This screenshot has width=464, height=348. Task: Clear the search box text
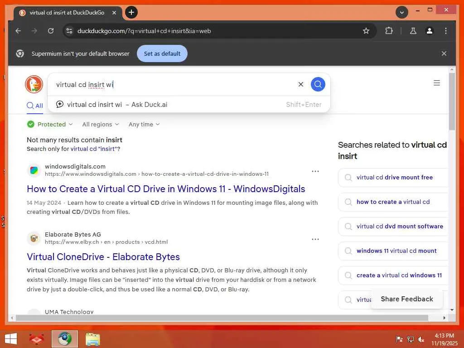point(301,84)
